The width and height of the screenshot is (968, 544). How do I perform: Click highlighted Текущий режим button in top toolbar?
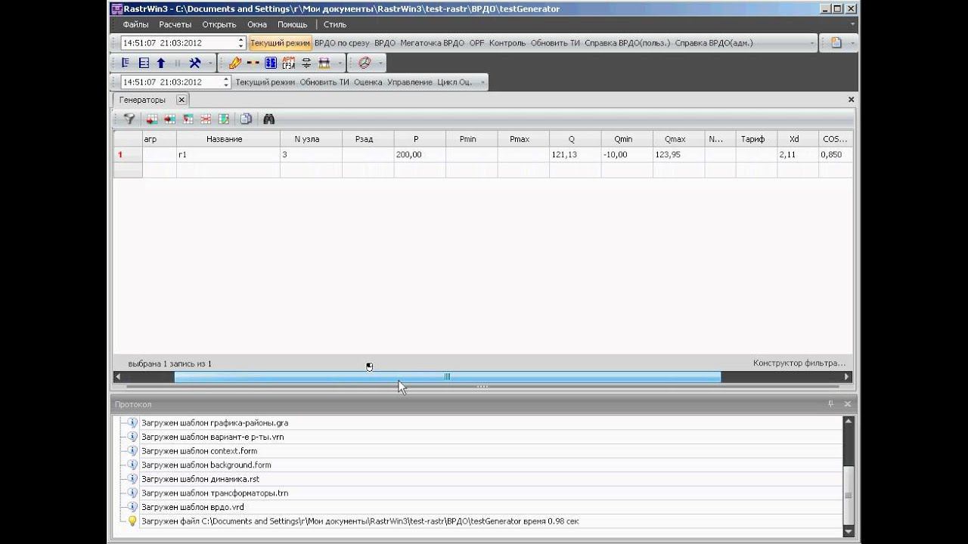click(280, 43)
